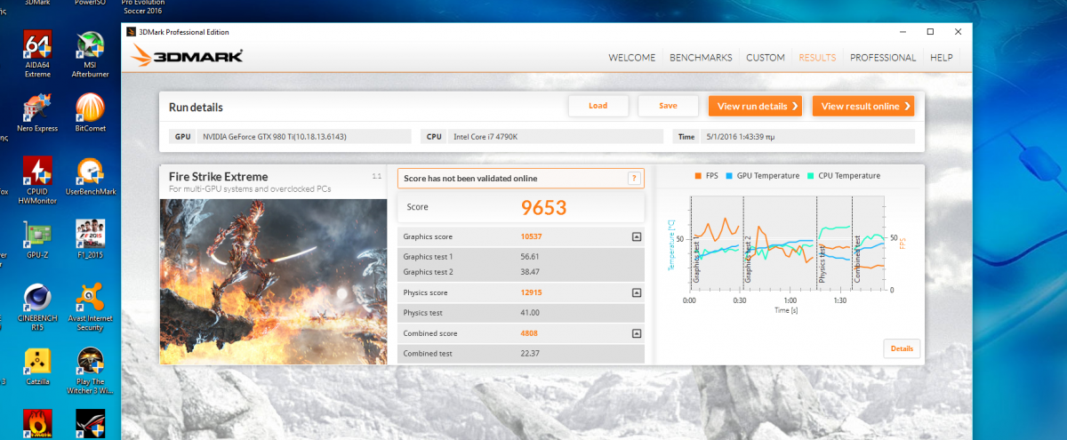Switch to the BENCHMARKS tab
The image size is (1067, 440).
pos(701,58)
